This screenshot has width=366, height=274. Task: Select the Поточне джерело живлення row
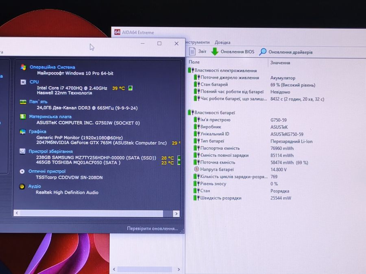pos(245,78)
